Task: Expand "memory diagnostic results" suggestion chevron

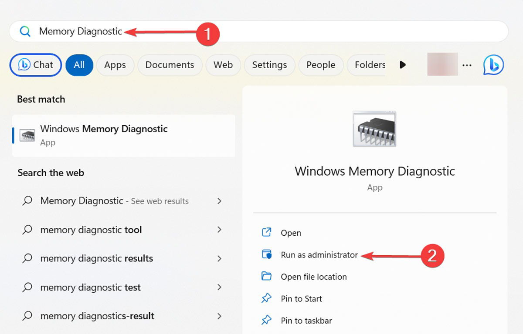Action: pyautogui.click(x=219, y=258)
